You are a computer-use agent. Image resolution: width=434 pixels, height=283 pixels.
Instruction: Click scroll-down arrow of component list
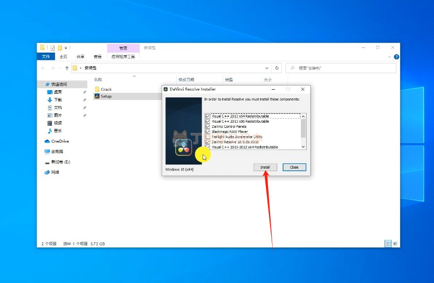tap(304, 147)
